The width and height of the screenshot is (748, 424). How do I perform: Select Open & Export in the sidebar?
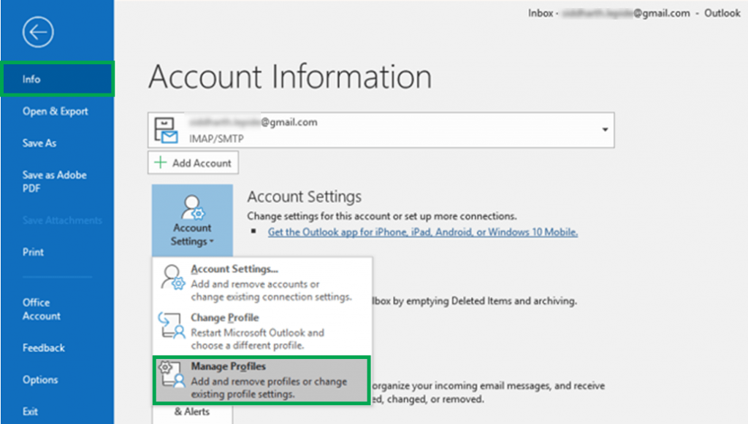(54, 111)
